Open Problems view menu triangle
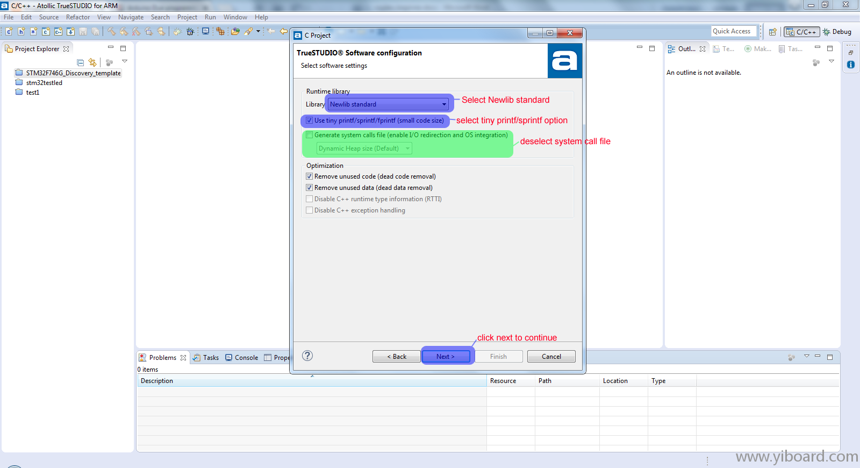This screenshot has height=468, width=860. [x=806, y=356]
